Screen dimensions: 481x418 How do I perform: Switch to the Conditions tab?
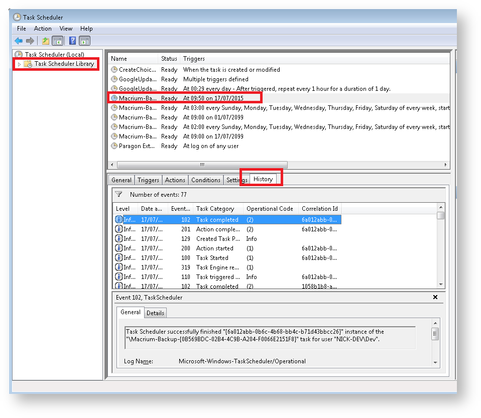[205, 180]
